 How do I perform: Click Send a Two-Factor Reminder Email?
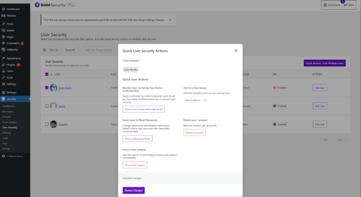click(x=144, y=109)
